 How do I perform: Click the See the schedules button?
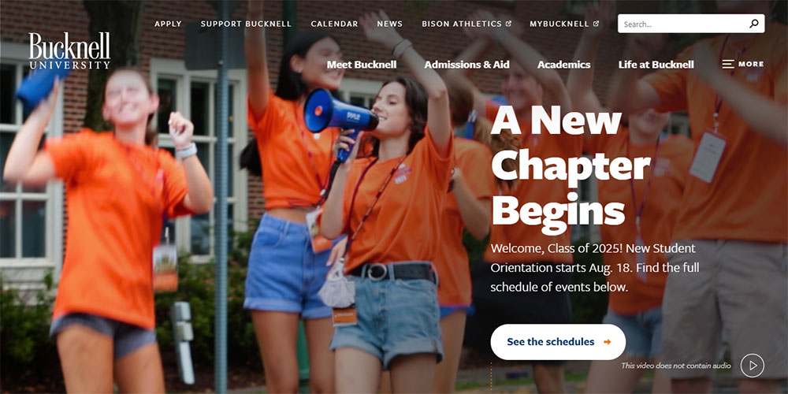point(558,342)
